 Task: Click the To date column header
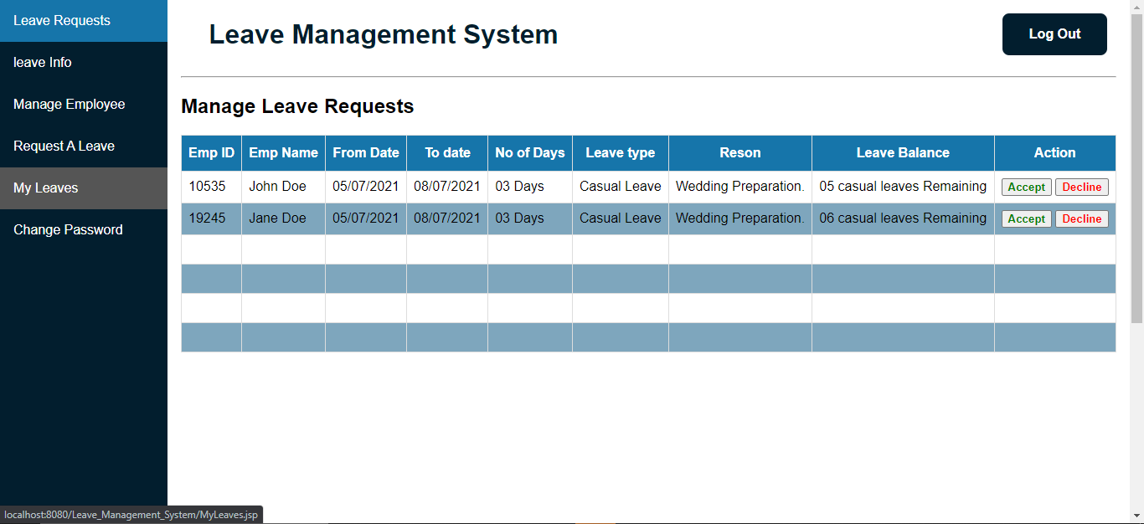coord(446,152)
